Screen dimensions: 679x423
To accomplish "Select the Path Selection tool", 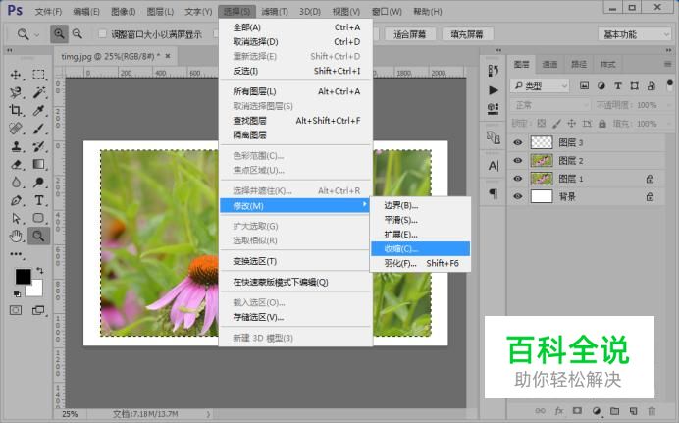I will click(16, 218).
